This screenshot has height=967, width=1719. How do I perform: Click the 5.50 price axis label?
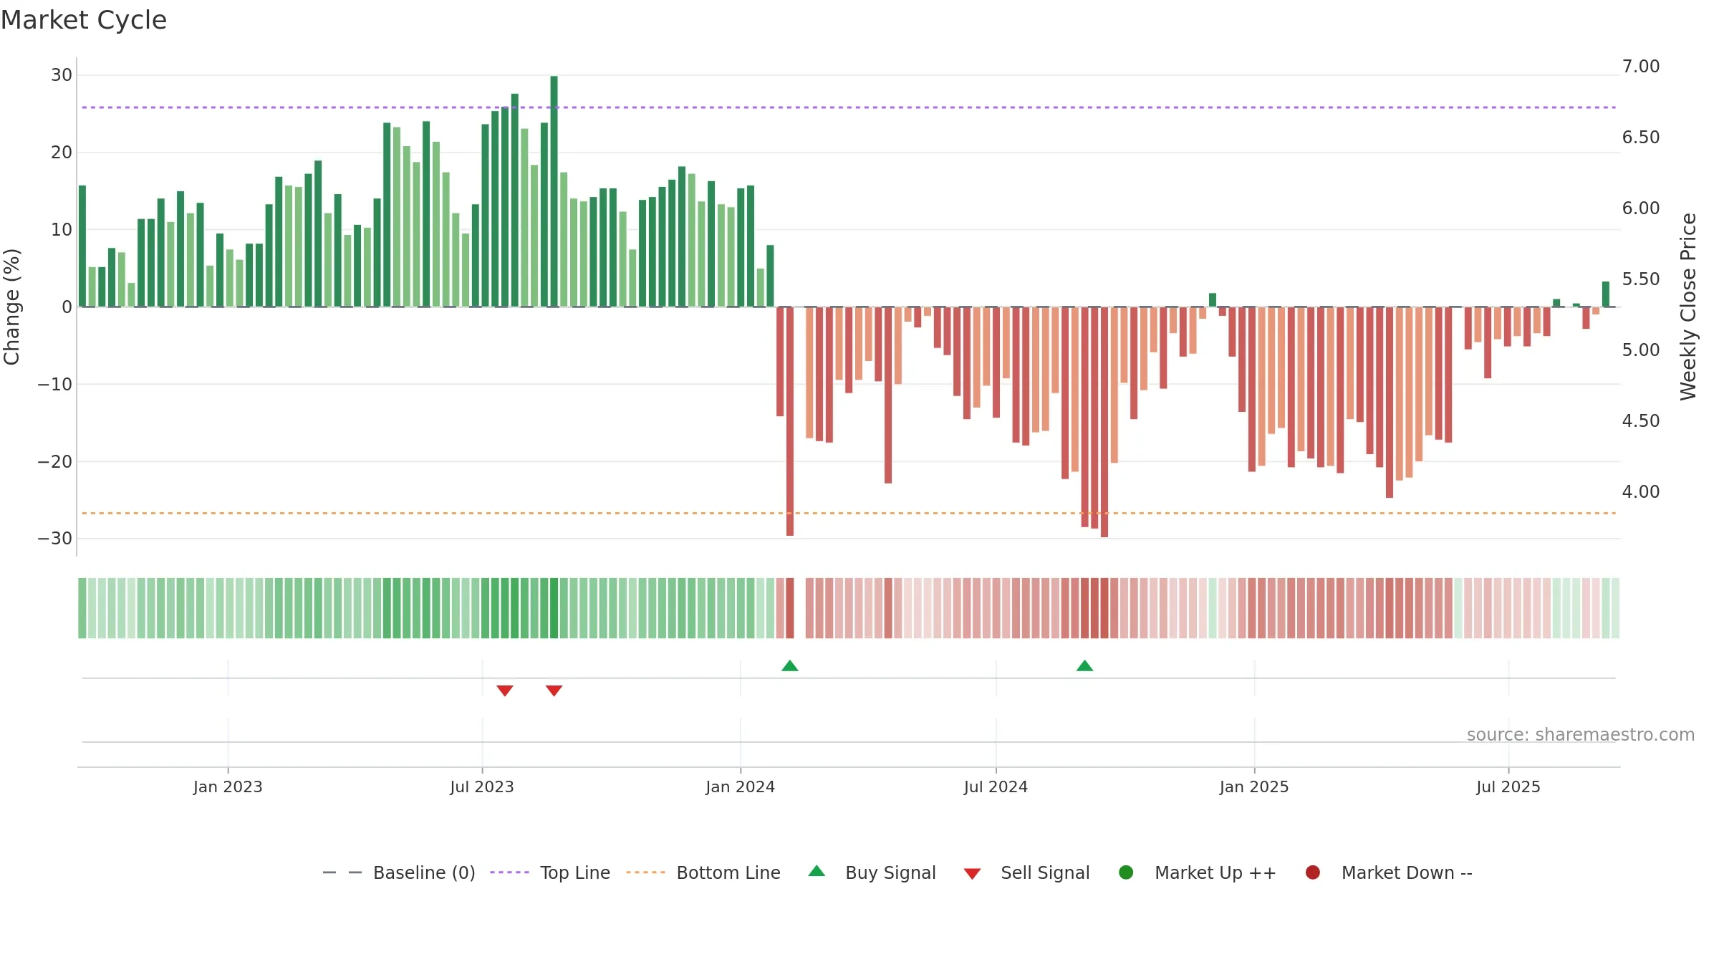tap(1641, 279)
